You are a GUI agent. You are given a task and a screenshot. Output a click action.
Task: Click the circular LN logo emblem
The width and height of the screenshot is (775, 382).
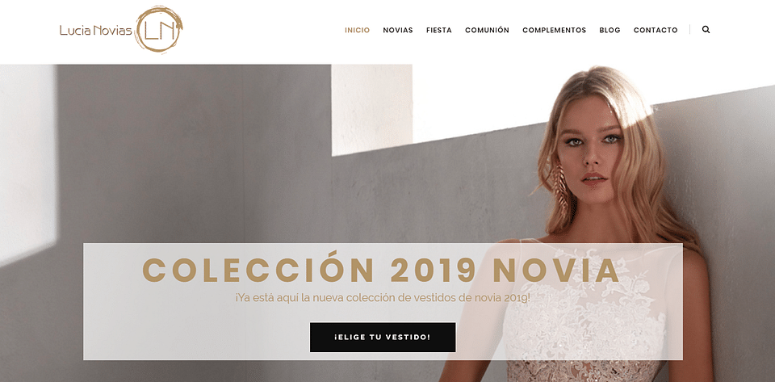(159, 29)
